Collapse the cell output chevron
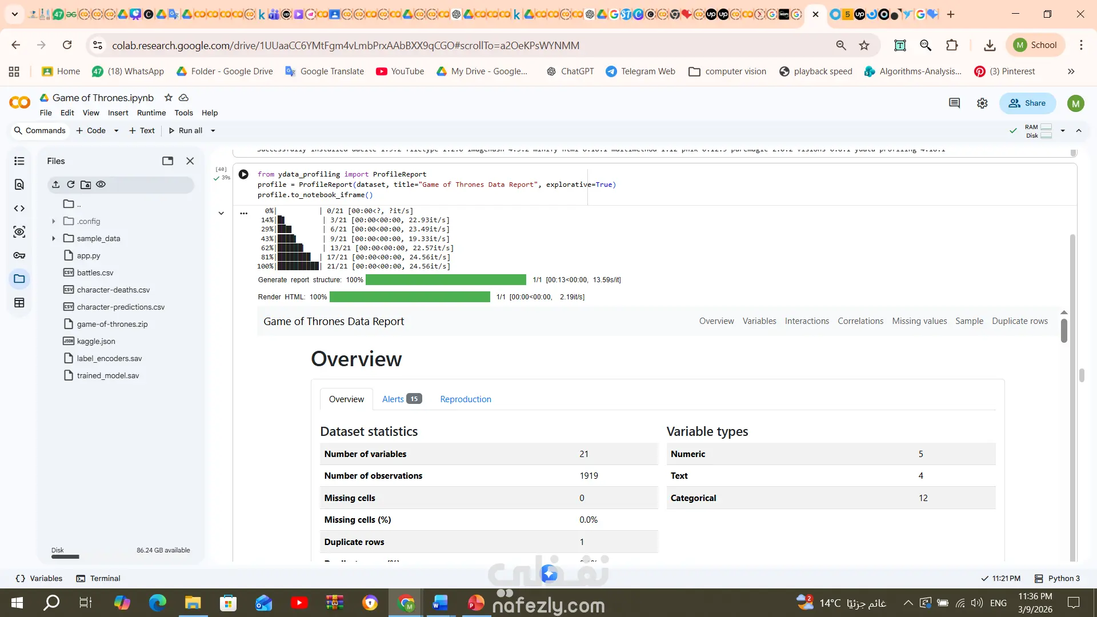This screenshot has width=1097, height=617. (x=221, y=213)
